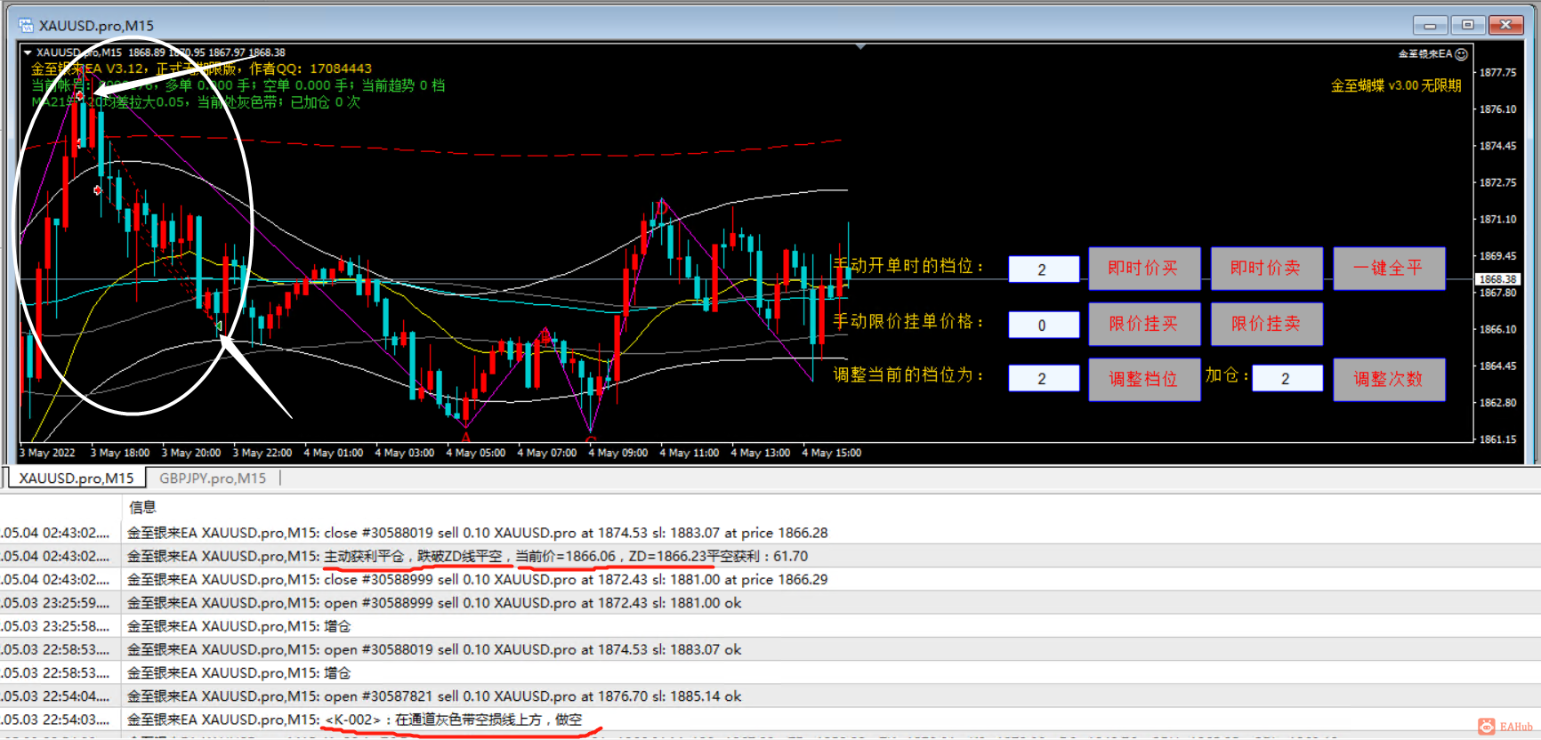Click price scale label 1874.45

pyautogui.click(x=1497, y=146)
